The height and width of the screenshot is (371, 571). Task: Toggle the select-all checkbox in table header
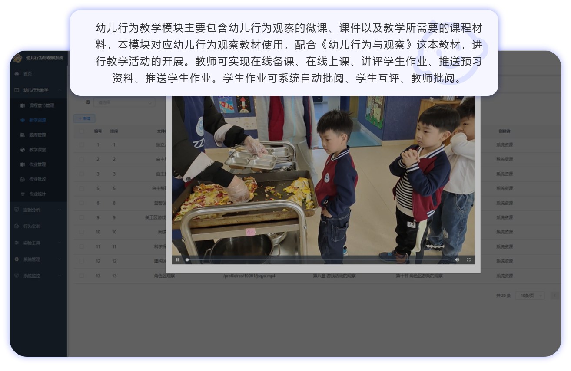click(82, 131)
